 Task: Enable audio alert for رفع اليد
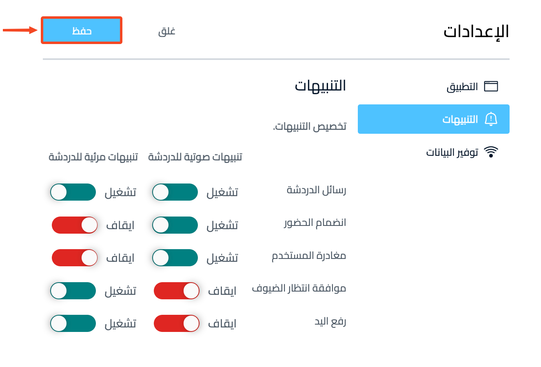[177, 323]
